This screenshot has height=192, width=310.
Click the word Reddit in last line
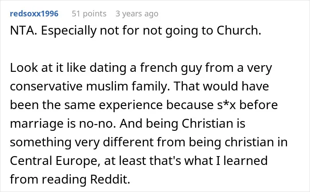110,179
